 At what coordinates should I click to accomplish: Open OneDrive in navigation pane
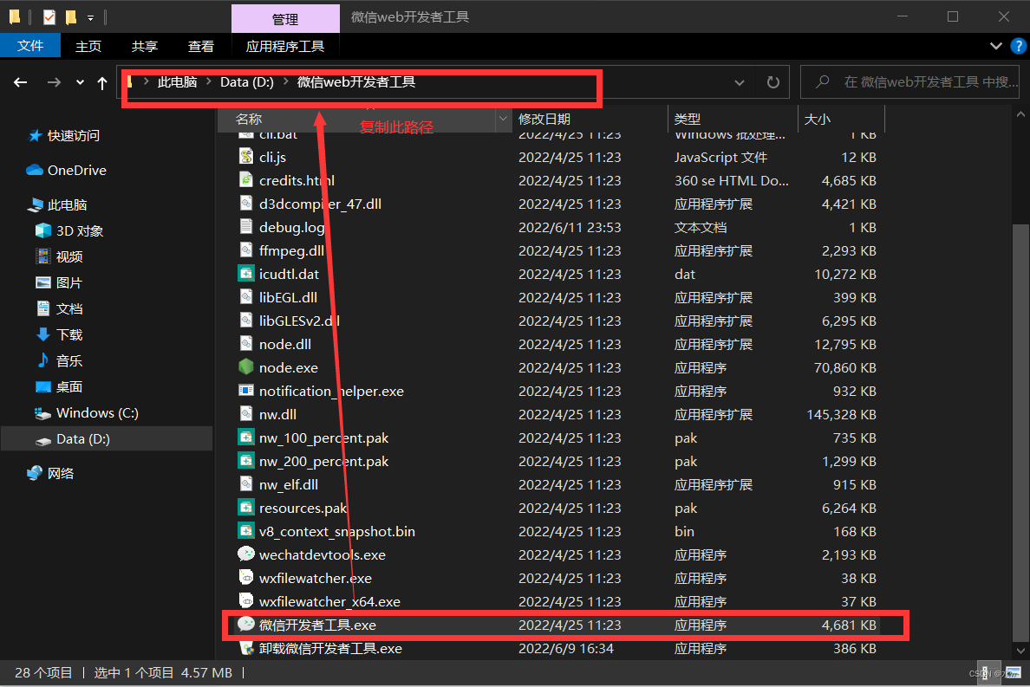click(x=66, y=170)
